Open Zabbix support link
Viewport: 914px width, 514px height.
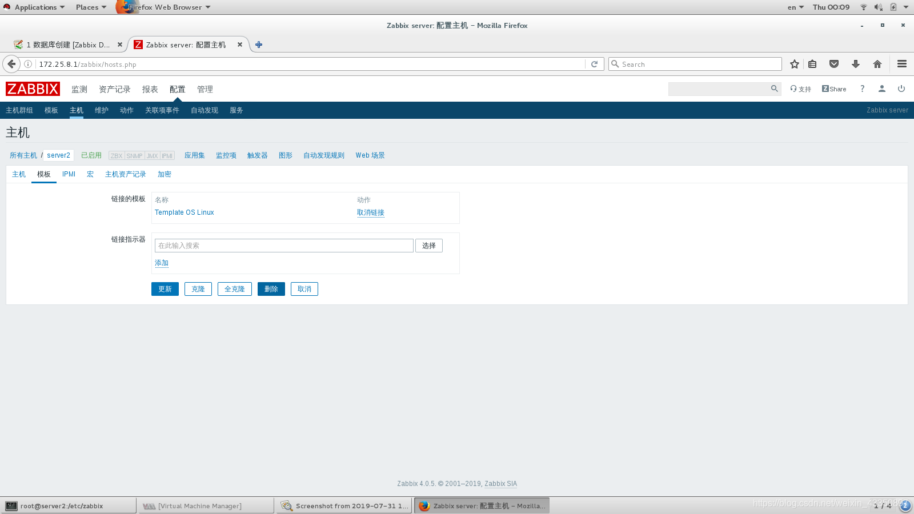(x=800, y=89)
